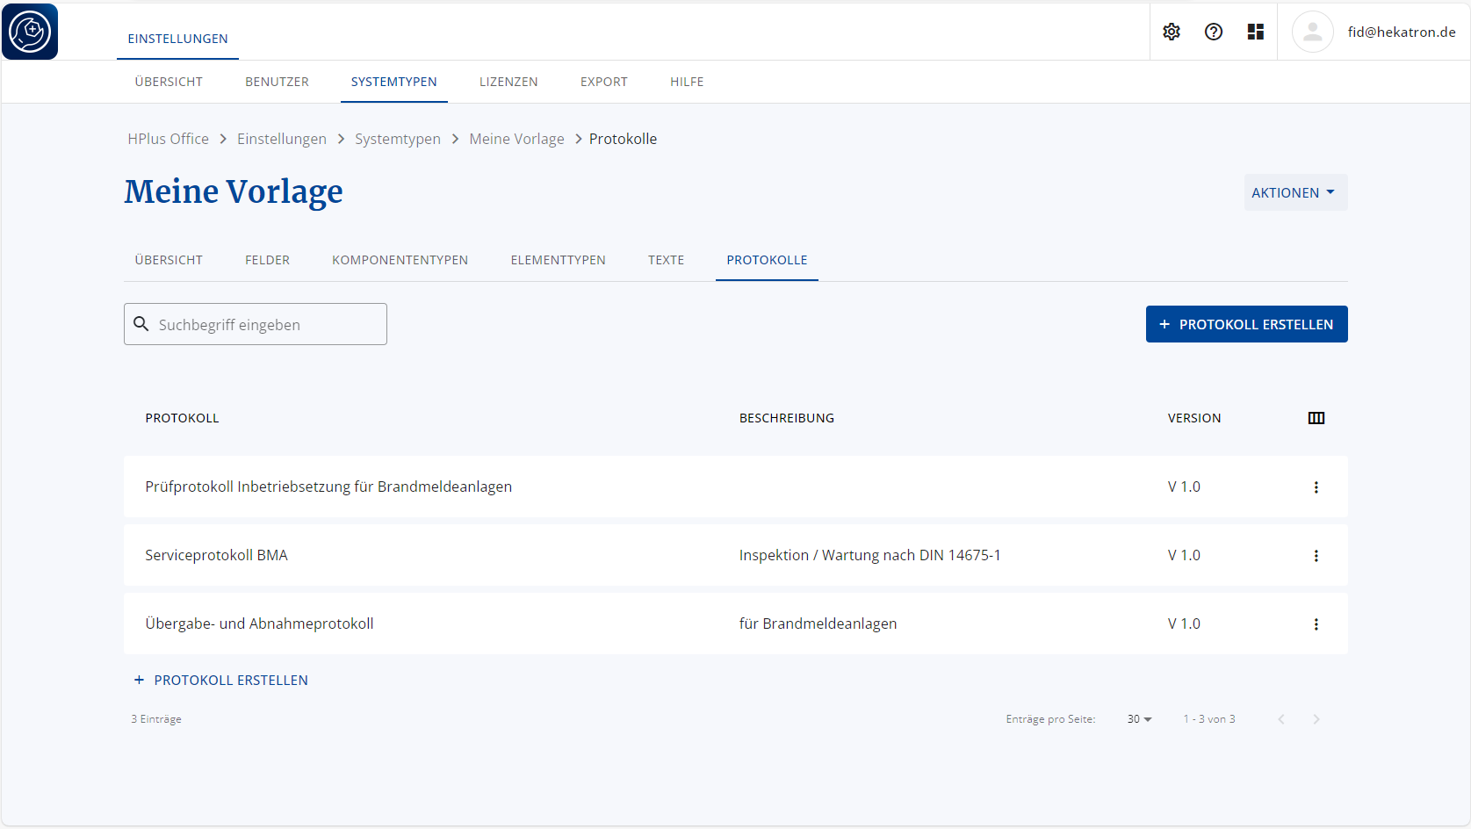
Task: Open the Export tab
Action: coord(604,82)
